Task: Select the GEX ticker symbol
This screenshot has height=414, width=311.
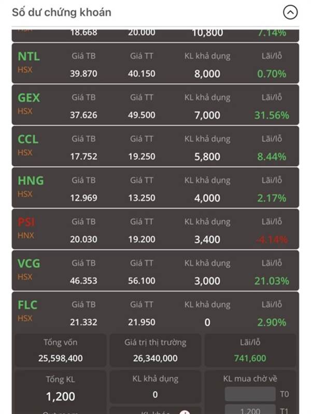Action: [x=29, y=98]
